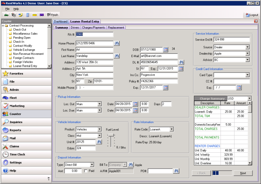
Task: Open the Inquiries section
Action: 26,122
